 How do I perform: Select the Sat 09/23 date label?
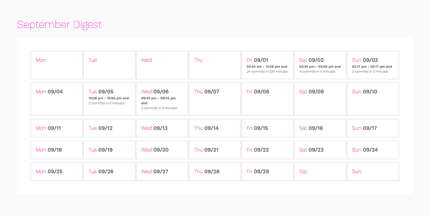pos(311,150)
